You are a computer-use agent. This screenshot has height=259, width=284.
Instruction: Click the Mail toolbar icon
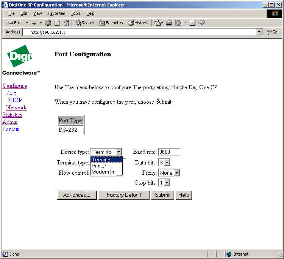[x=157, y=23]
